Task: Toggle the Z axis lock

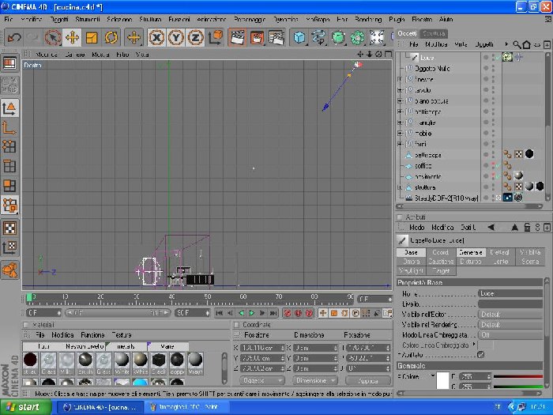Action: pyautogui.click(x=195, y=37)
